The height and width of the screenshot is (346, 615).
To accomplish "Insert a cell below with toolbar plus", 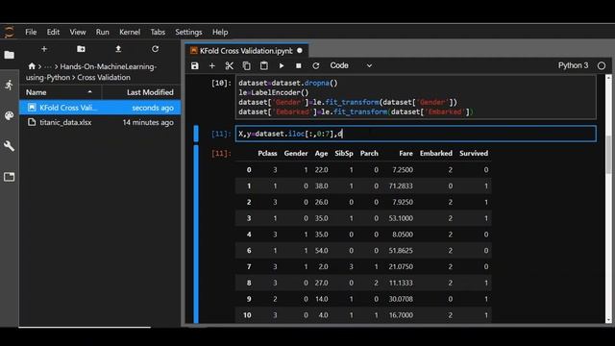I will click(212, 66).
